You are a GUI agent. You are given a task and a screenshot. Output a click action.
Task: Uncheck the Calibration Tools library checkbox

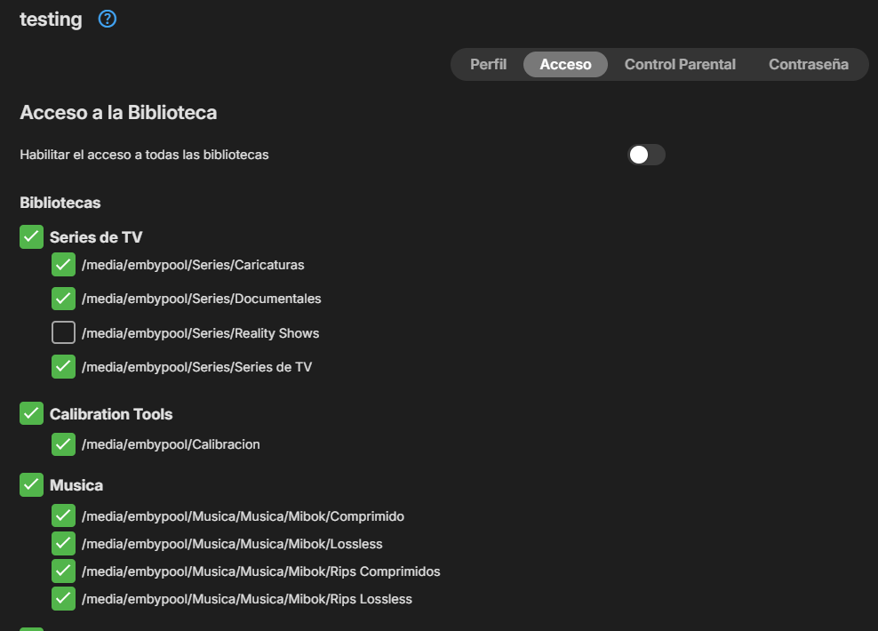[32, 414]
